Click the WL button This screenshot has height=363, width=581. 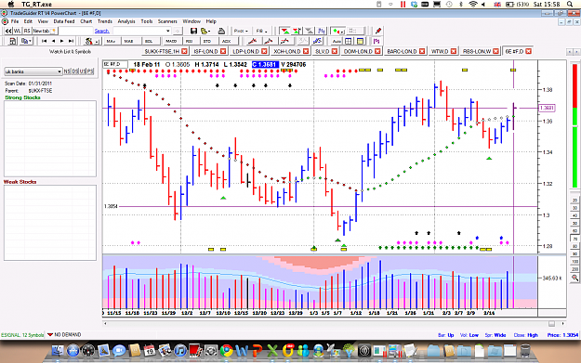[17, 31]
